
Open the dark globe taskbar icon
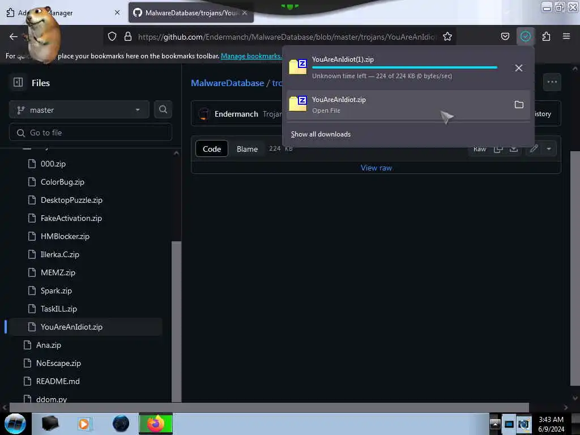pos(121,424)
